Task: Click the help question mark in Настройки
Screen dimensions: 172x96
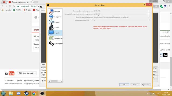Action: tap(144, 5)
